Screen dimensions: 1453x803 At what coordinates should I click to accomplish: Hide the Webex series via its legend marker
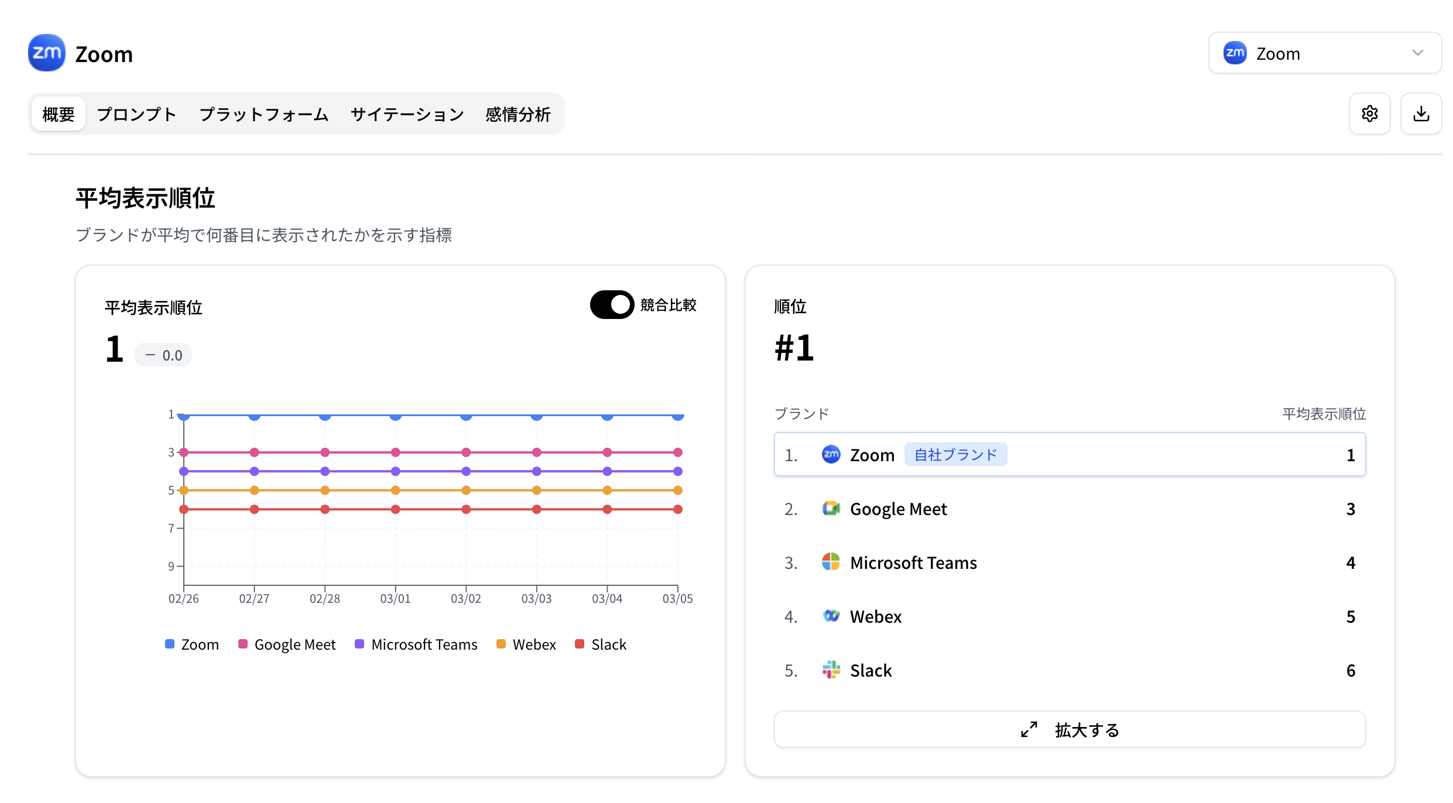coord(500,644)
